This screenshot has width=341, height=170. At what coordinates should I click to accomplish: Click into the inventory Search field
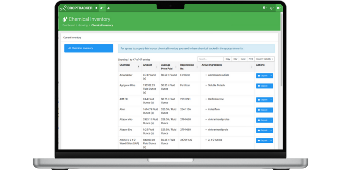pos(210,59)
